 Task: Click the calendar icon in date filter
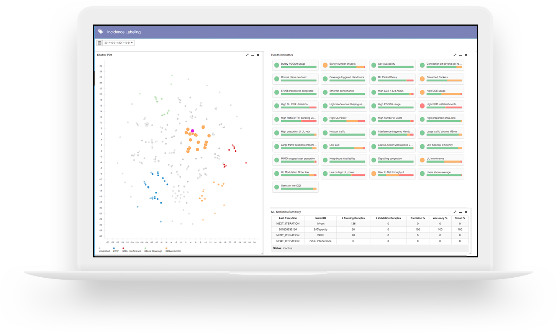[x=100, y=43]
